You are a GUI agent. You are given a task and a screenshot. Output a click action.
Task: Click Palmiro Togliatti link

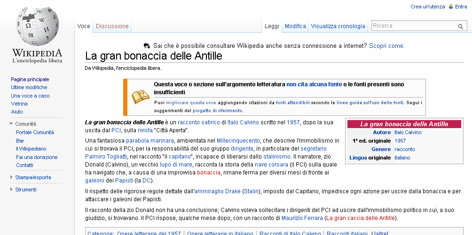tap(106, 157)
